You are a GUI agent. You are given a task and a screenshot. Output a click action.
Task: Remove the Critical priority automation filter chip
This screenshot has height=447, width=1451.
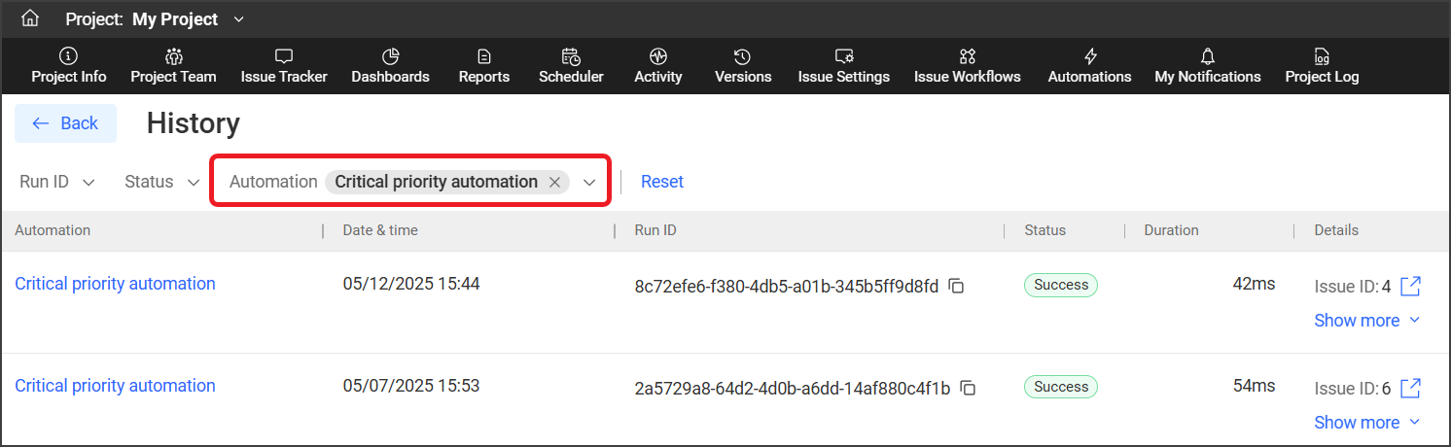click(554, 182)
